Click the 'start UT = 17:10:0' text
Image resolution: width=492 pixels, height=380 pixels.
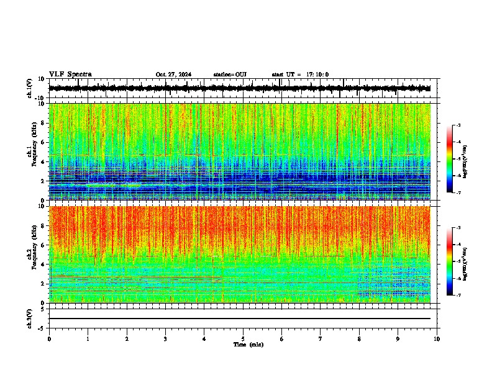pyautogui.click(x=300, y=75)
